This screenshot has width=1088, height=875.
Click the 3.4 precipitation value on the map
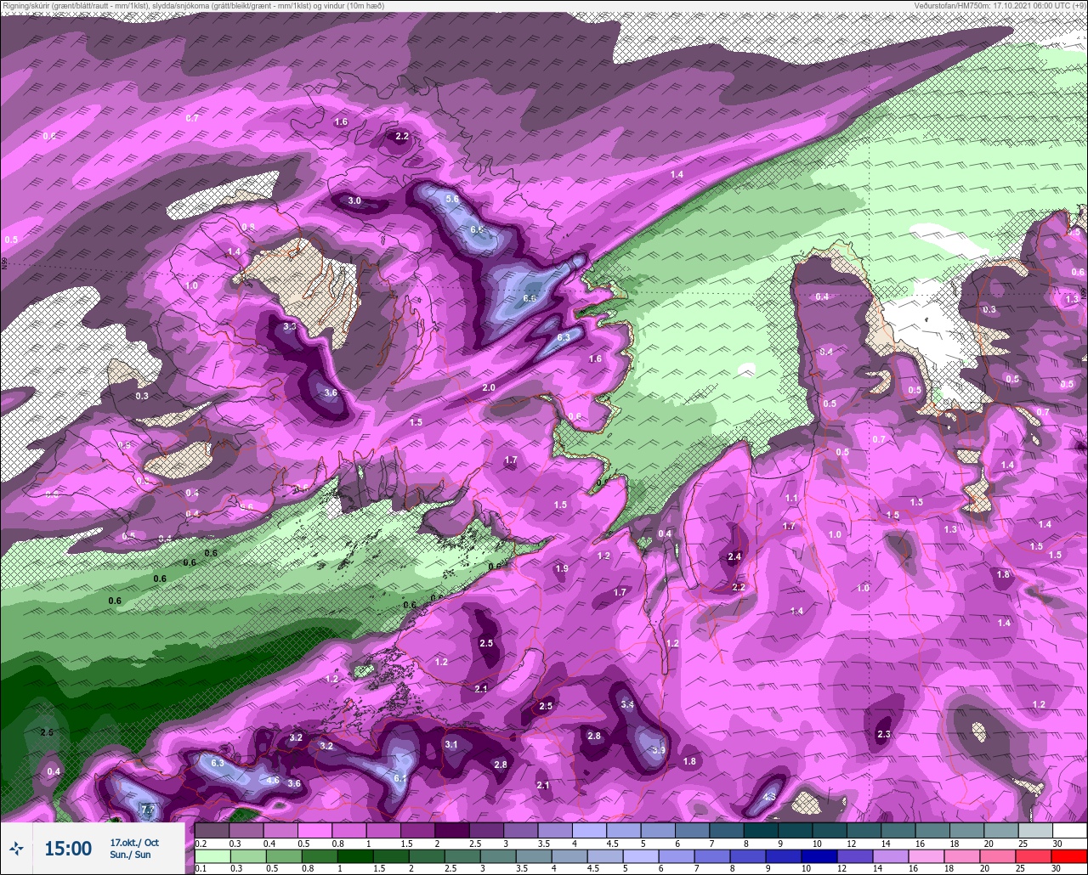click(x=627, y=704)
